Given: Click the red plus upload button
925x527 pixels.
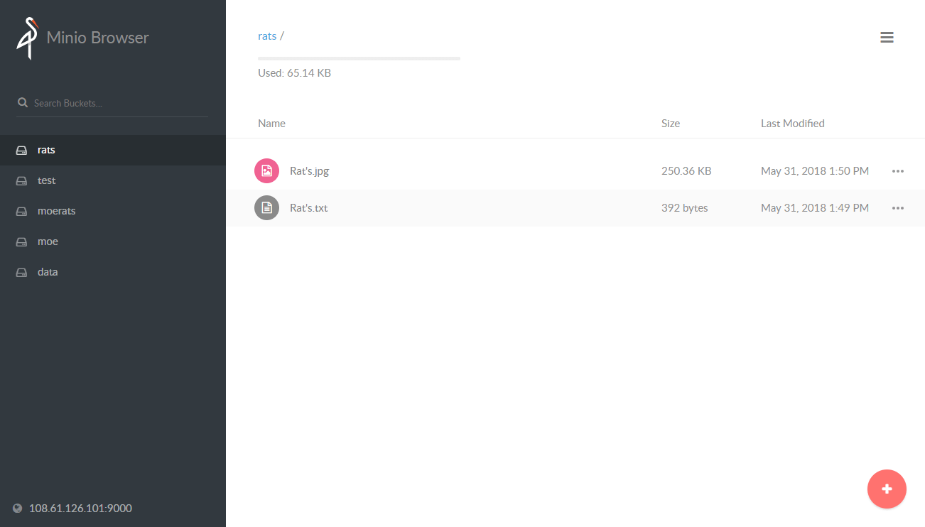Looking at the screenshot, I should [887, 489].
